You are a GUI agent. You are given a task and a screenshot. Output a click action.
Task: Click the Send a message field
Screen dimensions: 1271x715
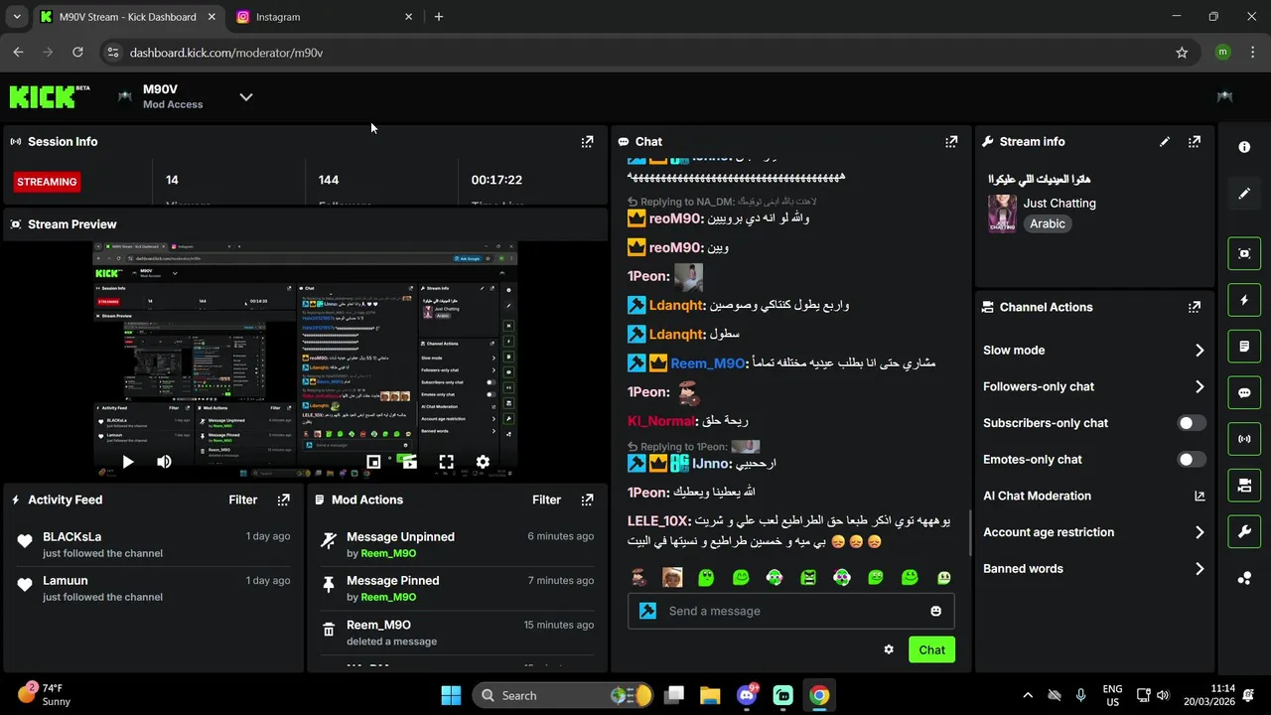click(791, 611)
